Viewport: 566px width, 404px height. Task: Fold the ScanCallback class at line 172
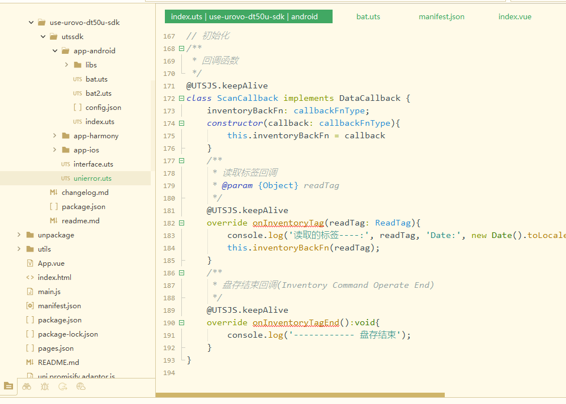click(x=181, y=99)
